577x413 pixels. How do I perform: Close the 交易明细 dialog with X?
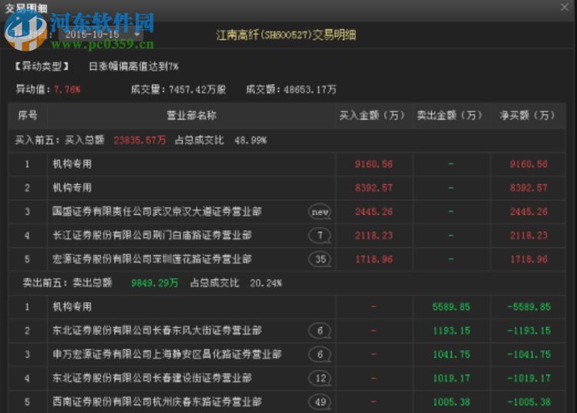[564, 7]
